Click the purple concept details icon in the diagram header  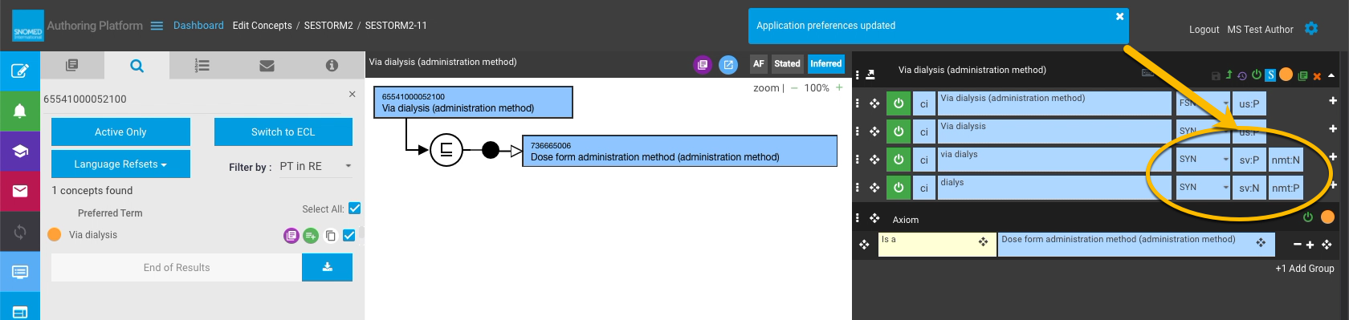(703, 65)
